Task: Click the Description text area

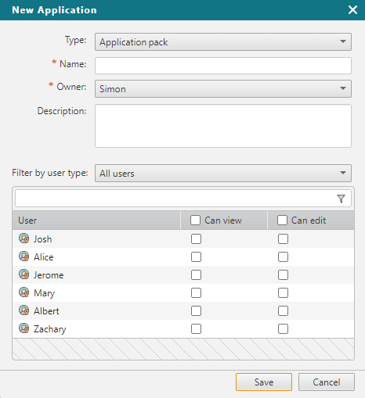Action: [x=223, y=126]
